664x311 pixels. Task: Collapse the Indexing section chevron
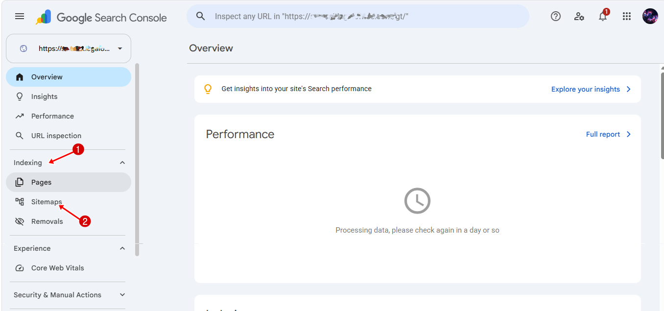[x=122, y=163]
